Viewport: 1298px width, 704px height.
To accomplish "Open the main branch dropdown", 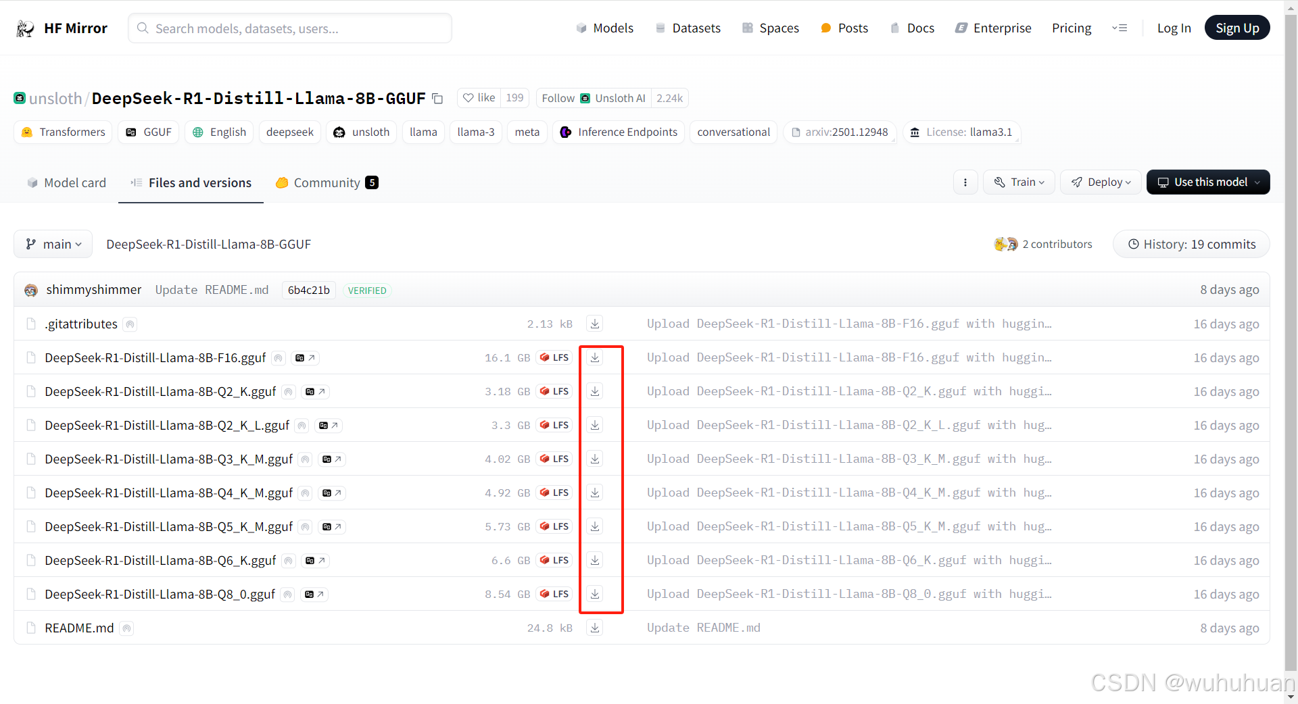I will [x=53, y=244].
